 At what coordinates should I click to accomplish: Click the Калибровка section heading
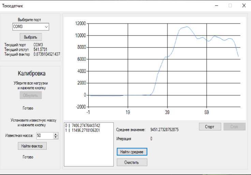pos(31,73)
